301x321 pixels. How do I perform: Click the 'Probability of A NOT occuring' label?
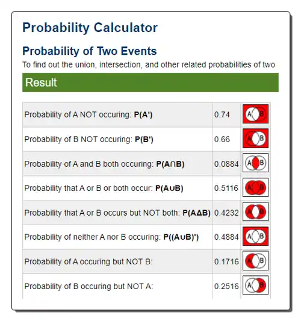77,114
